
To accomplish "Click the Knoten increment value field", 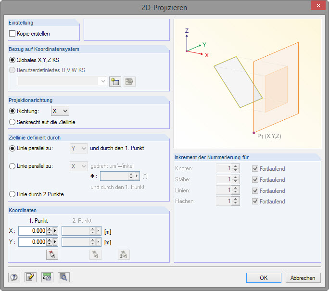I will coord(224,168).
